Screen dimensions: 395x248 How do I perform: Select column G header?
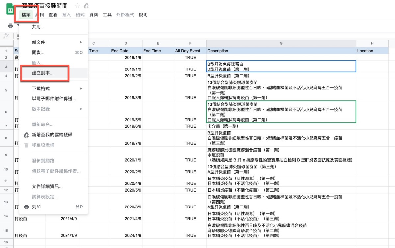[281, 43]
